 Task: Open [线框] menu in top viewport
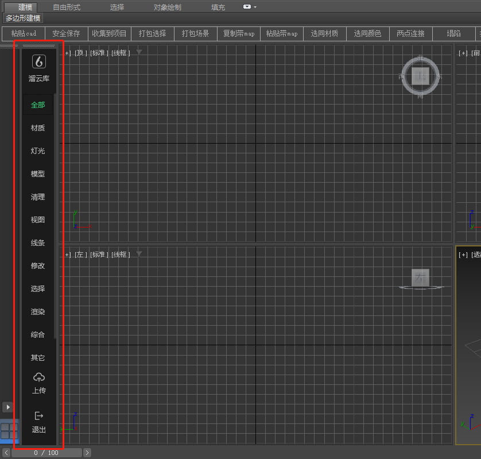coord(121,53)
